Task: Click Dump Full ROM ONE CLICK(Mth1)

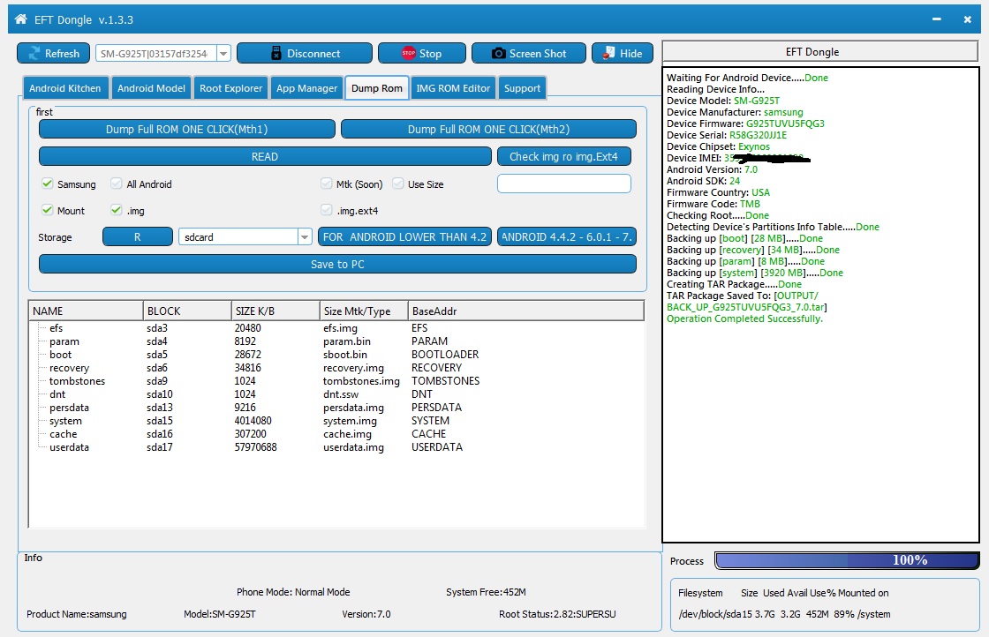Action: point(186,129)
